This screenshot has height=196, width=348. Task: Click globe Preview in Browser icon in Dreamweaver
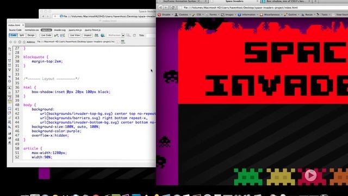[x=103, y=35]
